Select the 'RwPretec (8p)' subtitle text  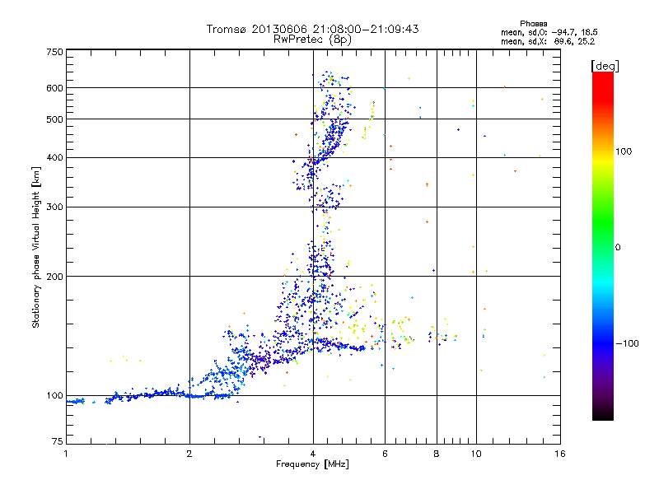click(312, 40)
